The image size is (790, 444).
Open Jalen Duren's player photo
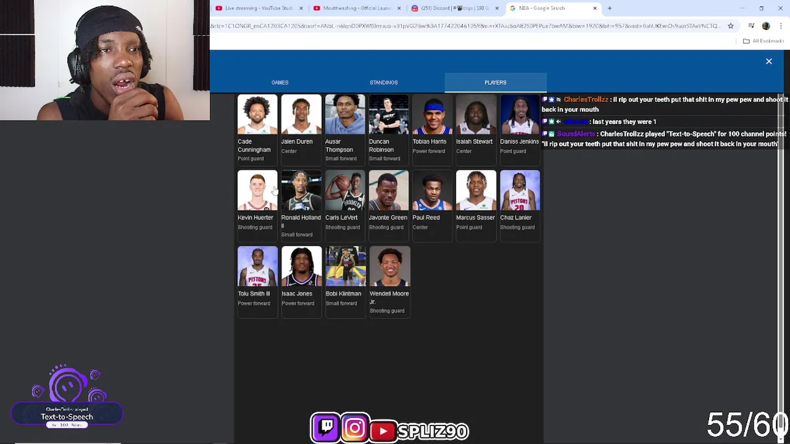[x=301, y=115]
